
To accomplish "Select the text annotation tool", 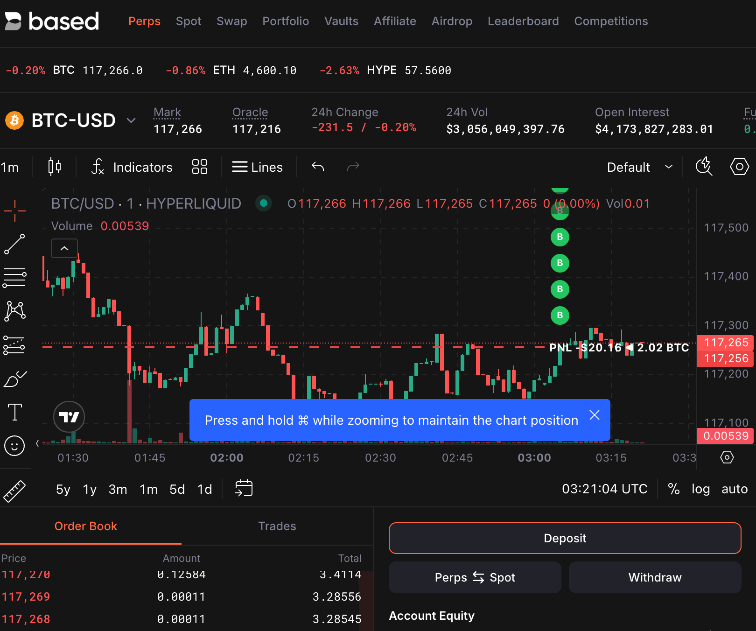I will pos(15,412).
